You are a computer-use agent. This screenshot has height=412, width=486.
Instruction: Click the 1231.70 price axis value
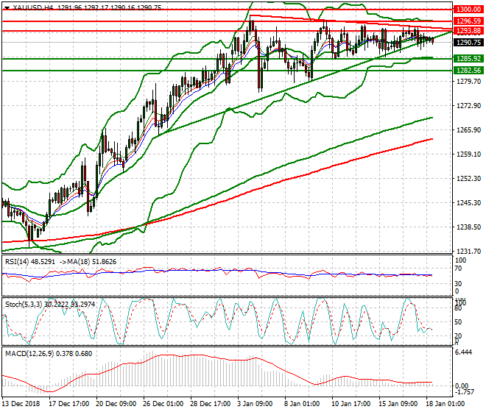(x=468, y=251)
